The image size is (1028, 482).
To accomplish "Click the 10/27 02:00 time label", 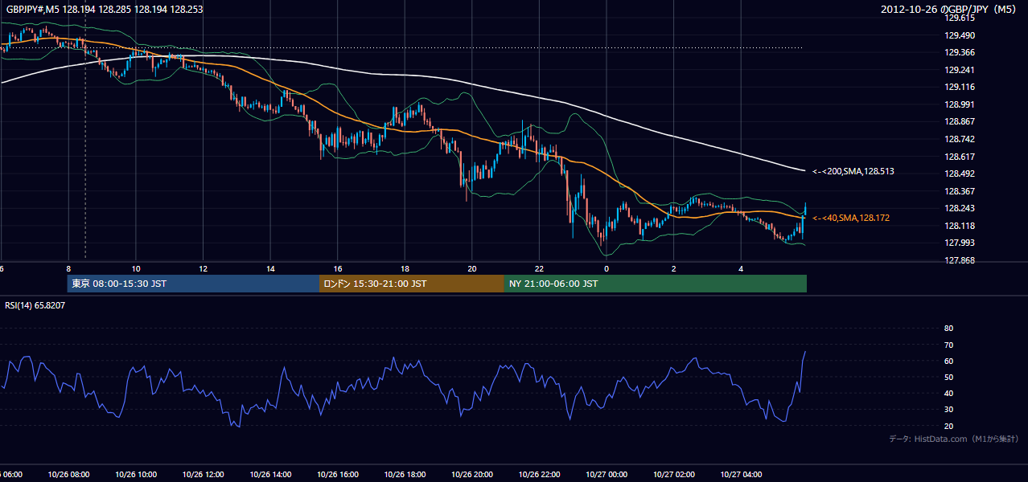I will coord(673,475).
